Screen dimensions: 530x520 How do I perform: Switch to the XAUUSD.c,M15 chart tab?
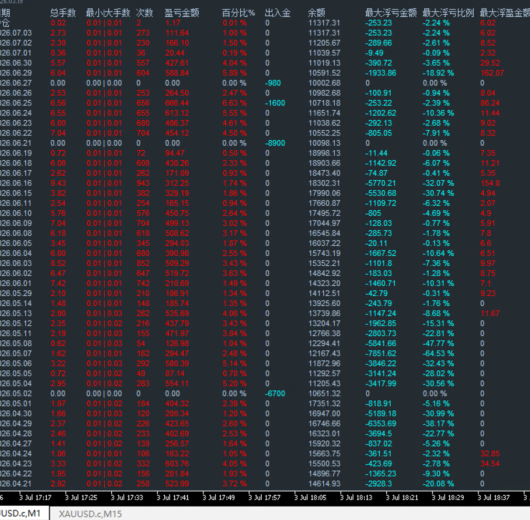[x=90, y=514]
